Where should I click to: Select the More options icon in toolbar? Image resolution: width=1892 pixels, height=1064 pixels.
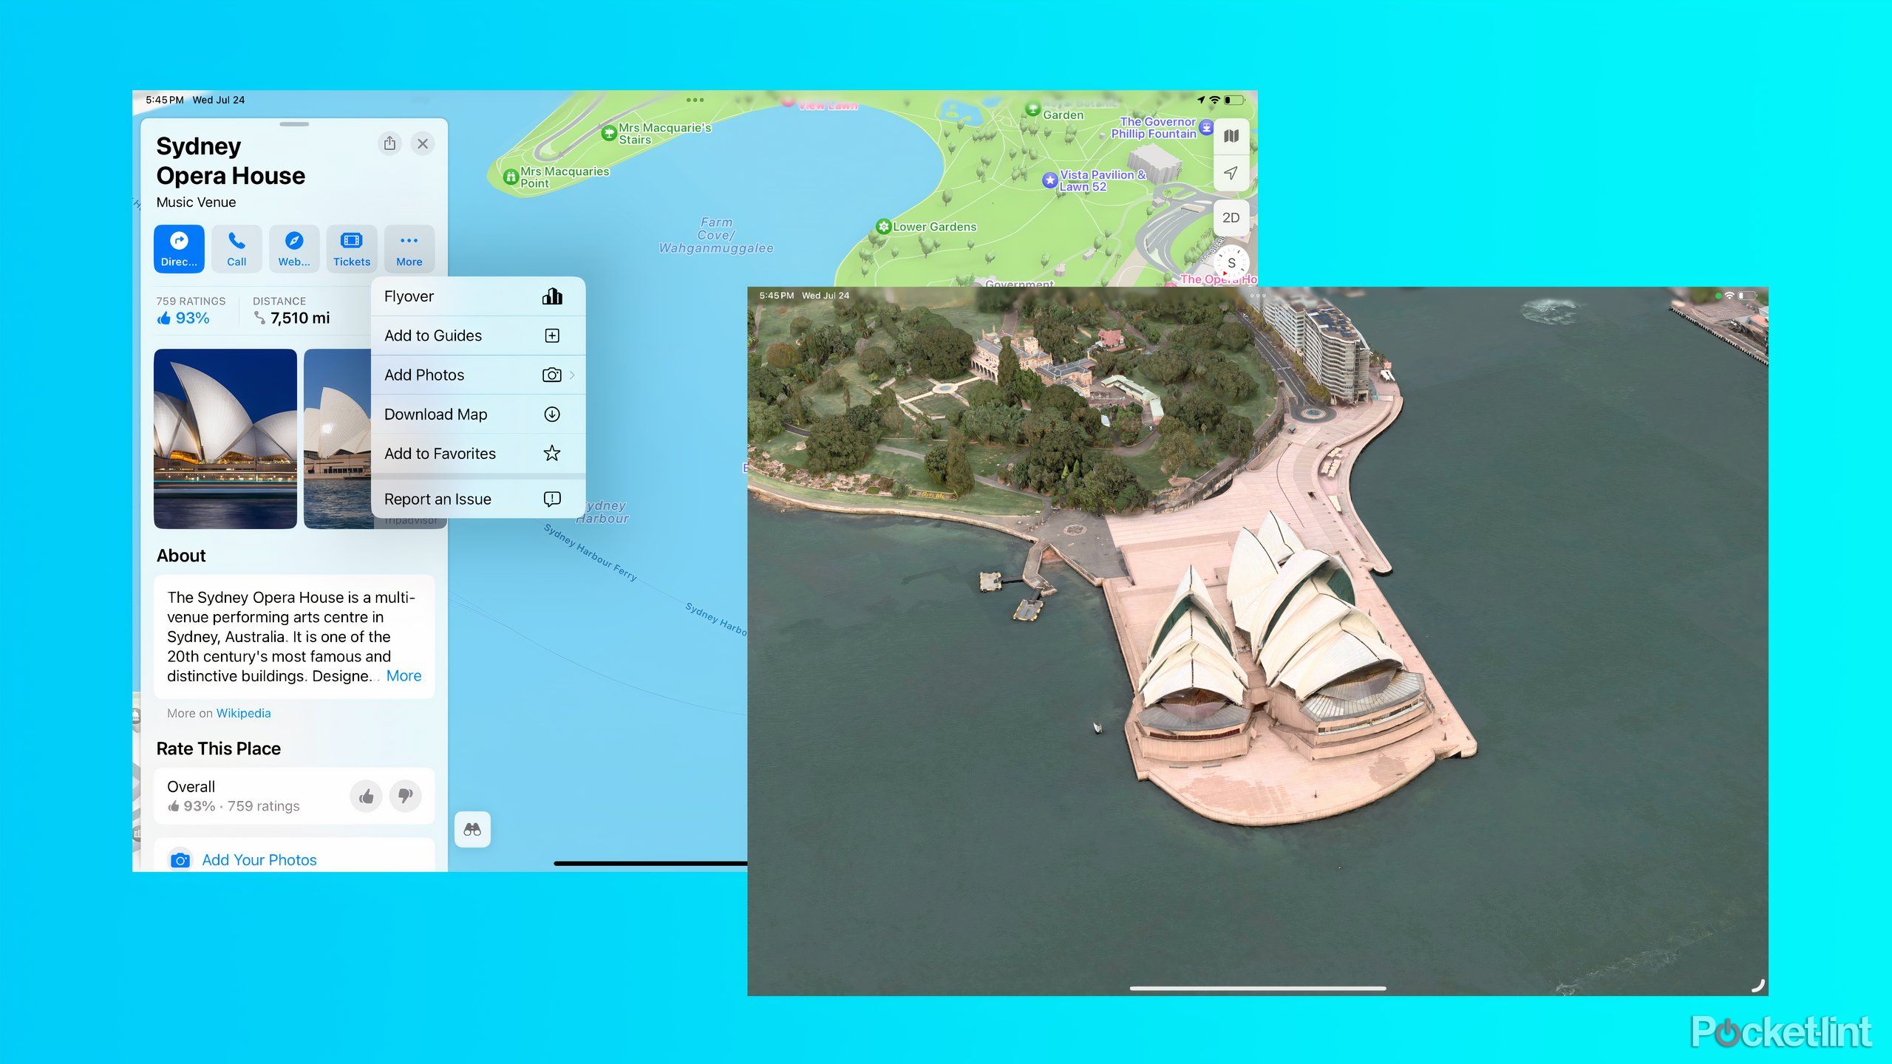click(406, 245)
